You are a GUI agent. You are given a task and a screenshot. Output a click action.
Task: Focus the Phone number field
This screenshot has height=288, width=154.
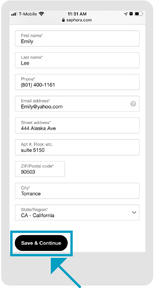pyautogui.click(x=77, y=82)
